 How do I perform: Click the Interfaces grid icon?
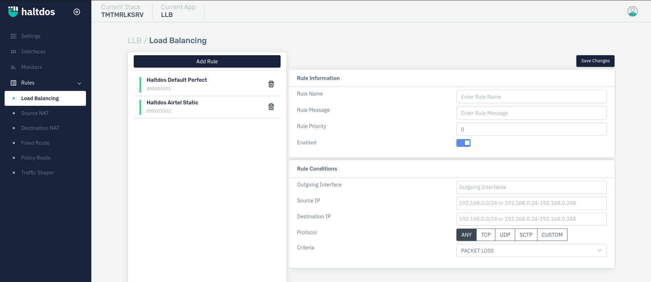(x=13, y=52)
